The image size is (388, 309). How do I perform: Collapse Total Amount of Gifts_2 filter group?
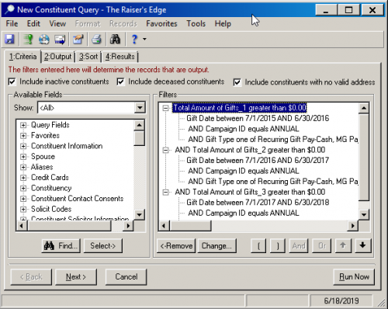coord(165,150)
